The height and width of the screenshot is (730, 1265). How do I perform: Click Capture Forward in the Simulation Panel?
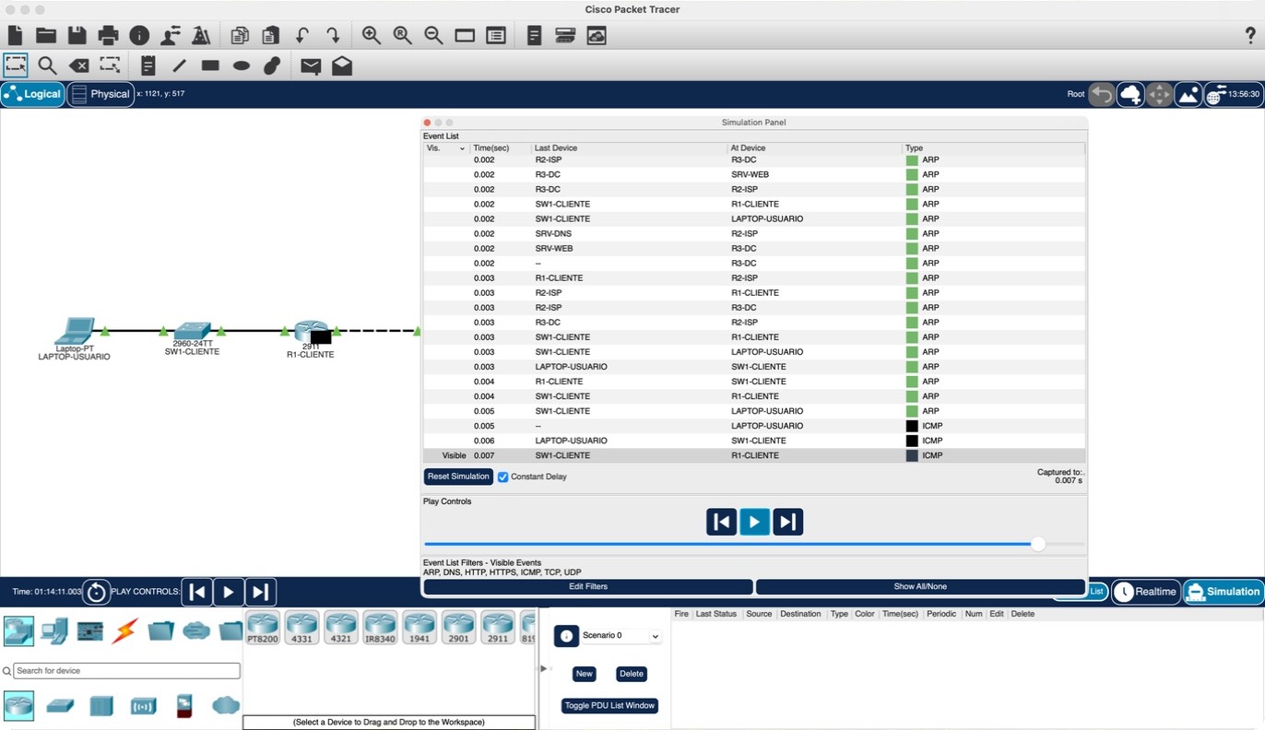pyautogui.click(x=787, y=522)
